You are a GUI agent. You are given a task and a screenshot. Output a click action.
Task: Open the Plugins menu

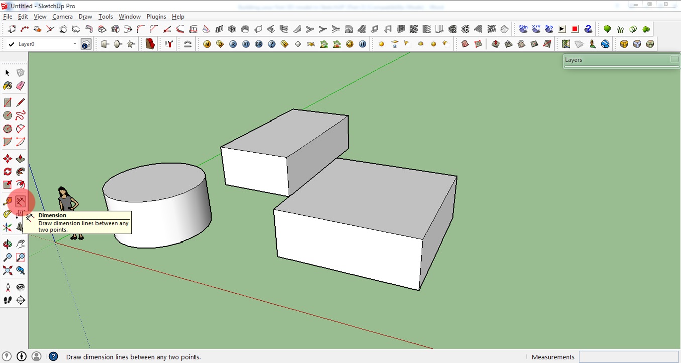pyautogui.click(x=156, y=16)
